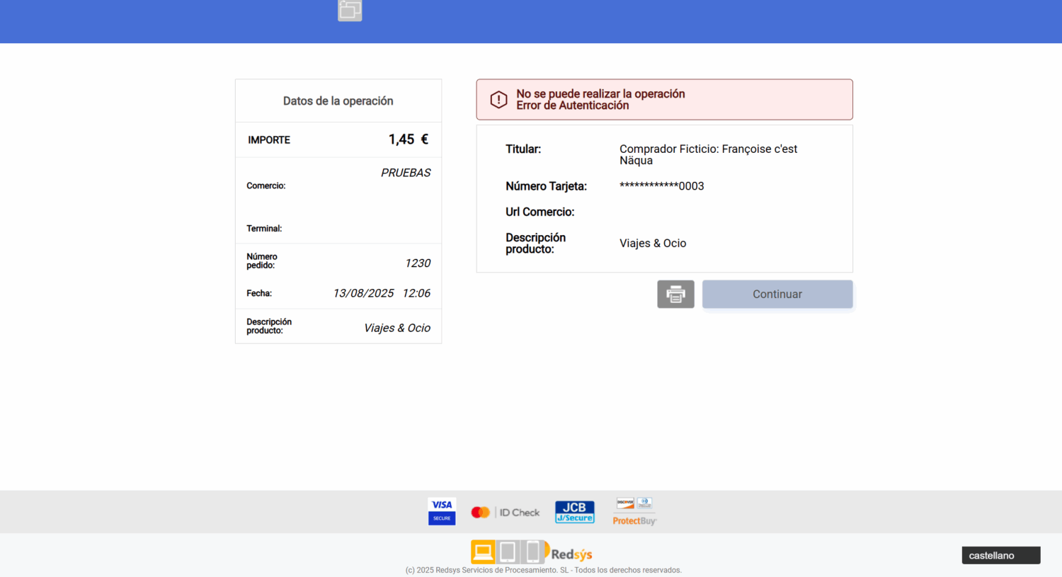Viewport: 1062px width, 577px height.
Task: Click 'Viajes & Ocio' in operation data panel
Action: point(396,328)
